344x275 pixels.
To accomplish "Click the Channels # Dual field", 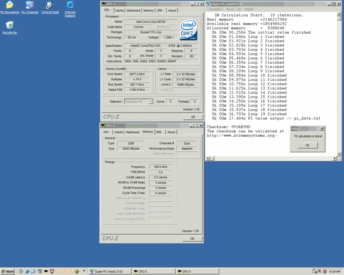I will click(187, 144).
